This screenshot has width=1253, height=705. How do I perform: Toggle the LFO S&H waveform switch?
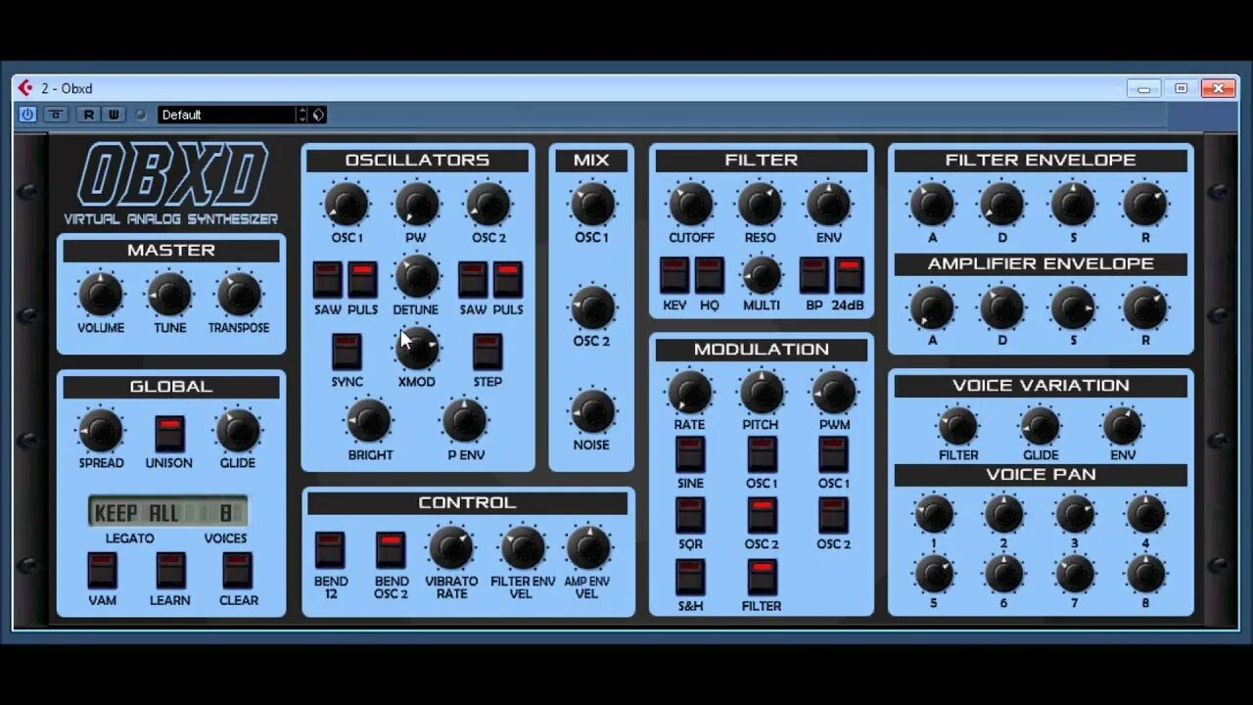pyautogui.click(x=690, y=577)
